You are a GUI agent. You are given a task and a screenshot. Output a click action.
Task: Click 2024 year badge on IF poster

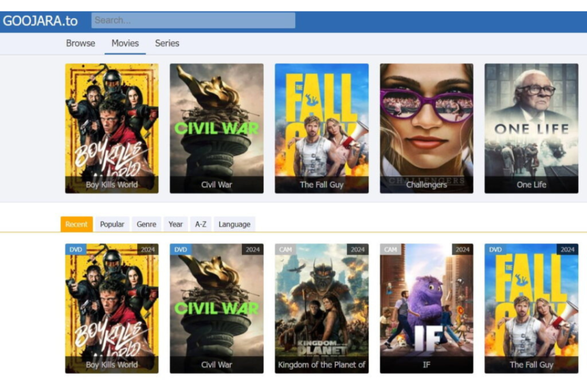pyautogui.click(x=463, y=250)
